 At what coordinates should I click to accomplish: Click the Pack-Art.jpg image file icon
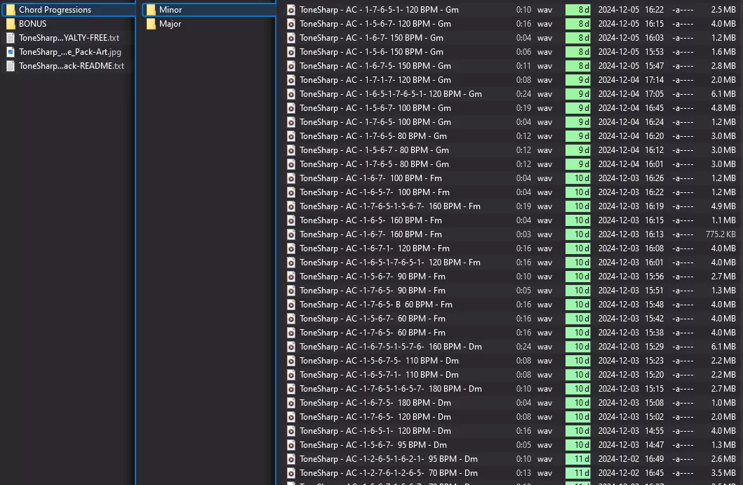pyautogui.click(x=11, y=52)
